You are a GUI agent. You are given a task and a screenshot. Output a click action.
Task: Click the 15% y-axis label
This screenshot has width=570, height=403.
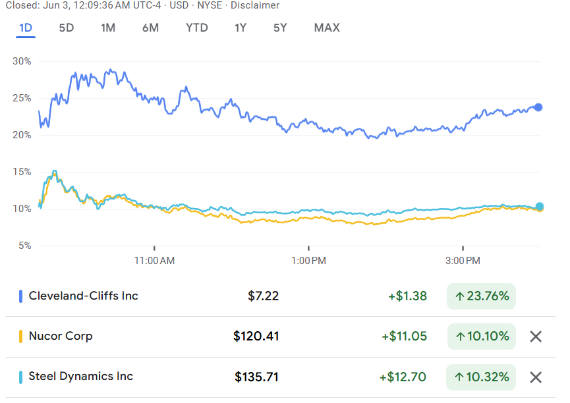click(22, 172)
